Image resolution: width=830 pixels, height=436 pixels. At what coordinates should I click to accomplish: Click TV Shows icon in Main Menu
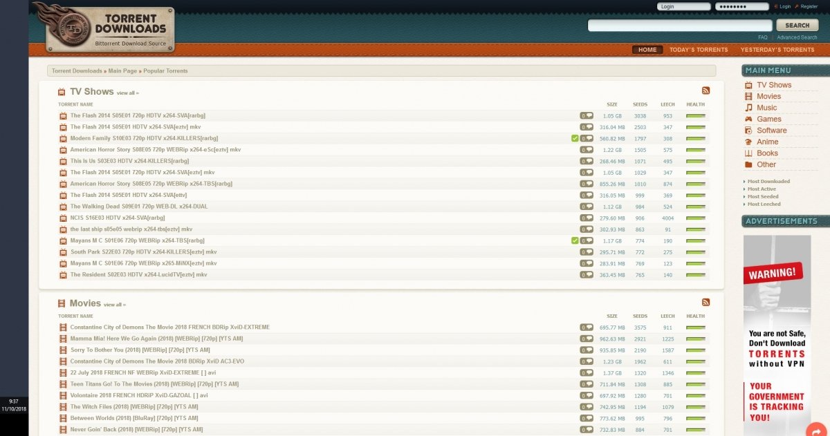748,85
